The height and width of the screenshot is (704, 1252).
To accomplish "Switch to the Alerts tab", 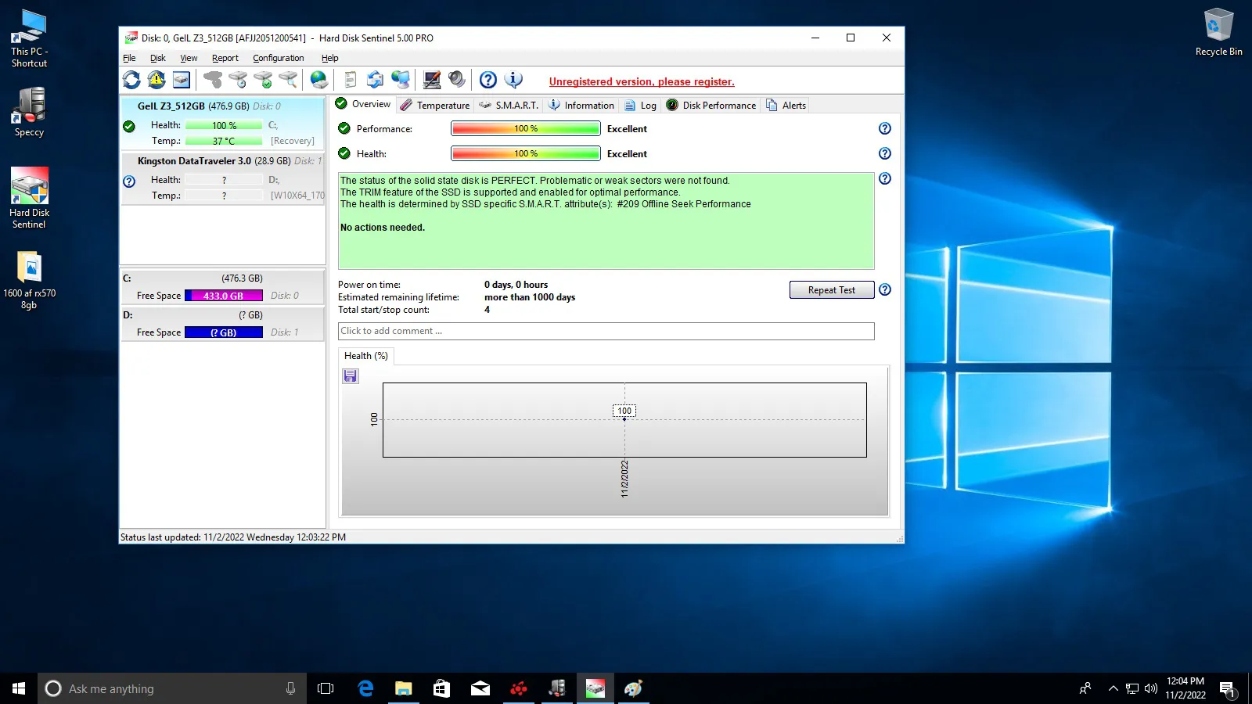I will click(786, 105).
